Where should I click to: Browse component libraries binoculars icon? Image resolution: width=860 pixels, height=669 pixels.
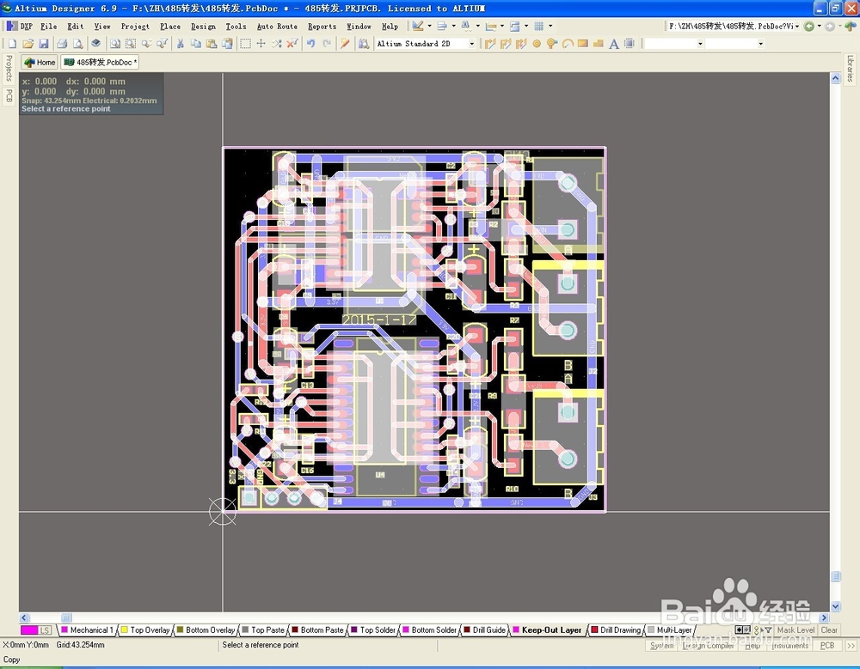click(364, 44)
